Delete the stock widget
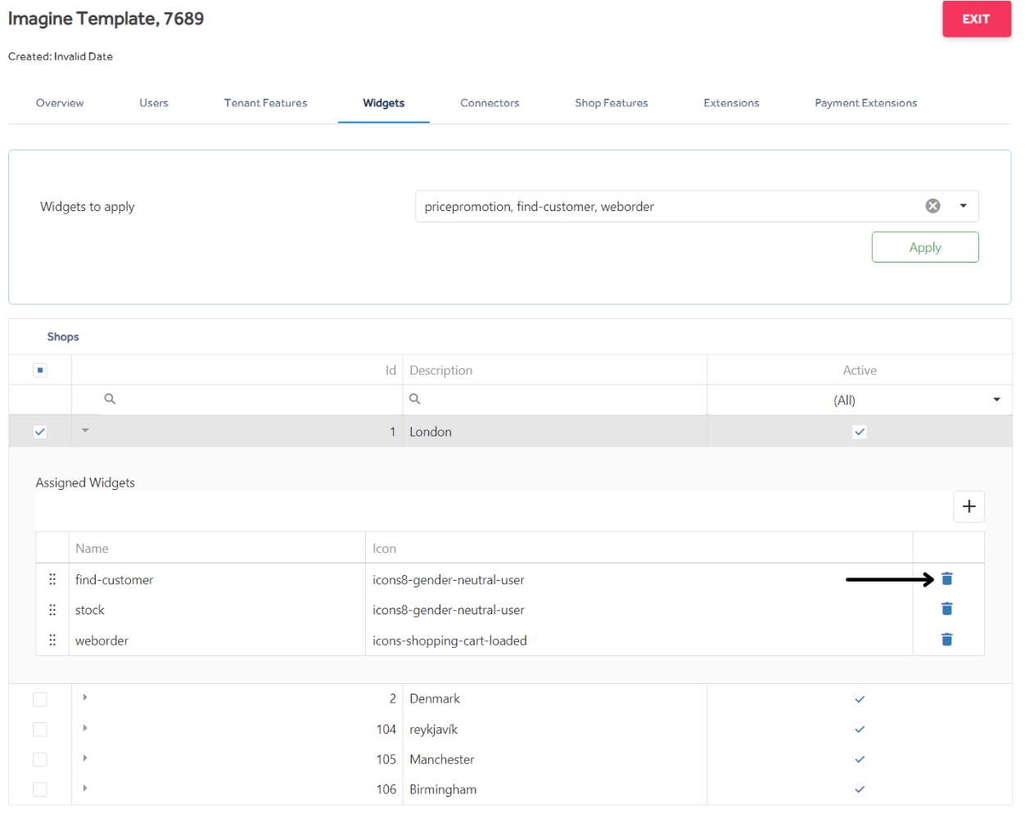The height and width of the screenshot is (818, 1025). click(x=947, y=609)
